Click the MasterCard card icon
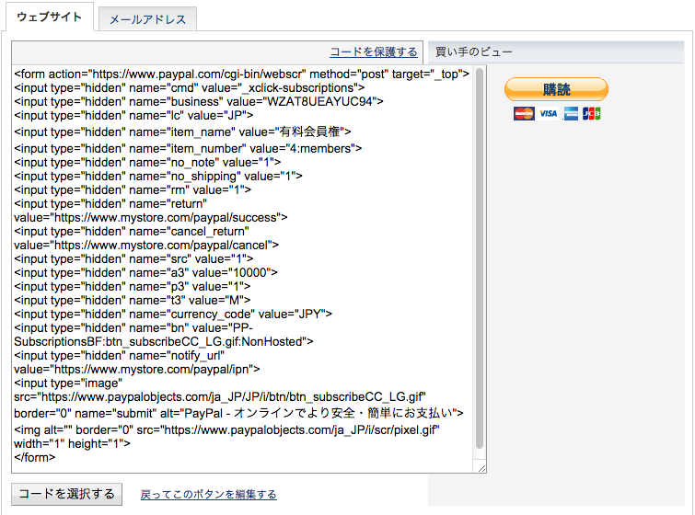 pyautogui.click(x=524, y=114)
